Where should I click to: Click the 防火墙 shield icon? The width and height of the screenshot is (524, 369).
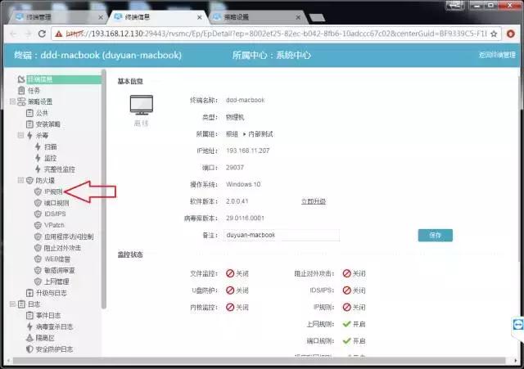(29, 180)
